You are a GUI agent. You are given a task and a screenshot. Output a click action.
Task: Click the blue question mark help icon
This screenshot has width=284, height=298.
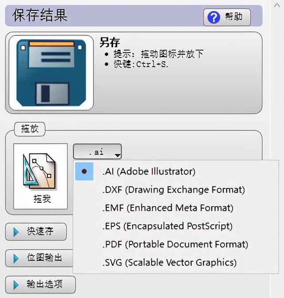click(213, 17)
